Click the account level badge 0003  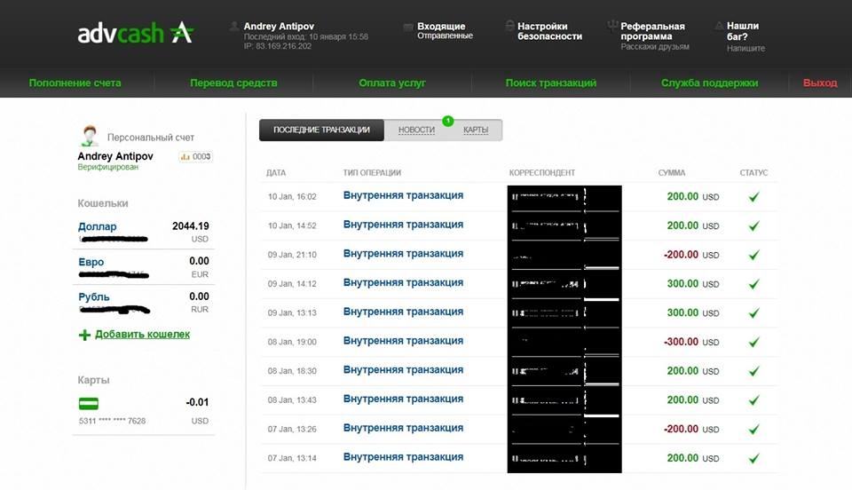[195, 157]
